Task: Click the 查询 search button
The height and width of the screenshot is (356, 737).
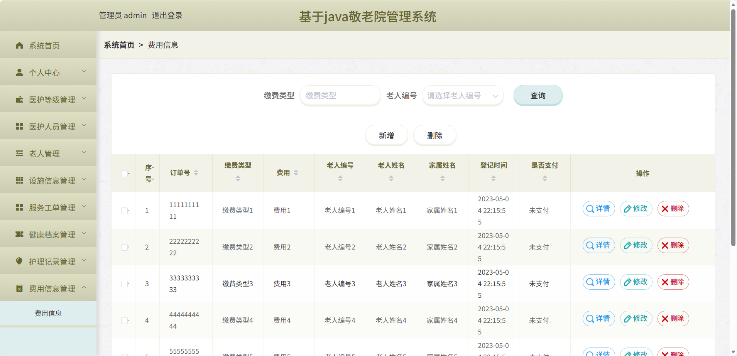Action: (538, 95)
